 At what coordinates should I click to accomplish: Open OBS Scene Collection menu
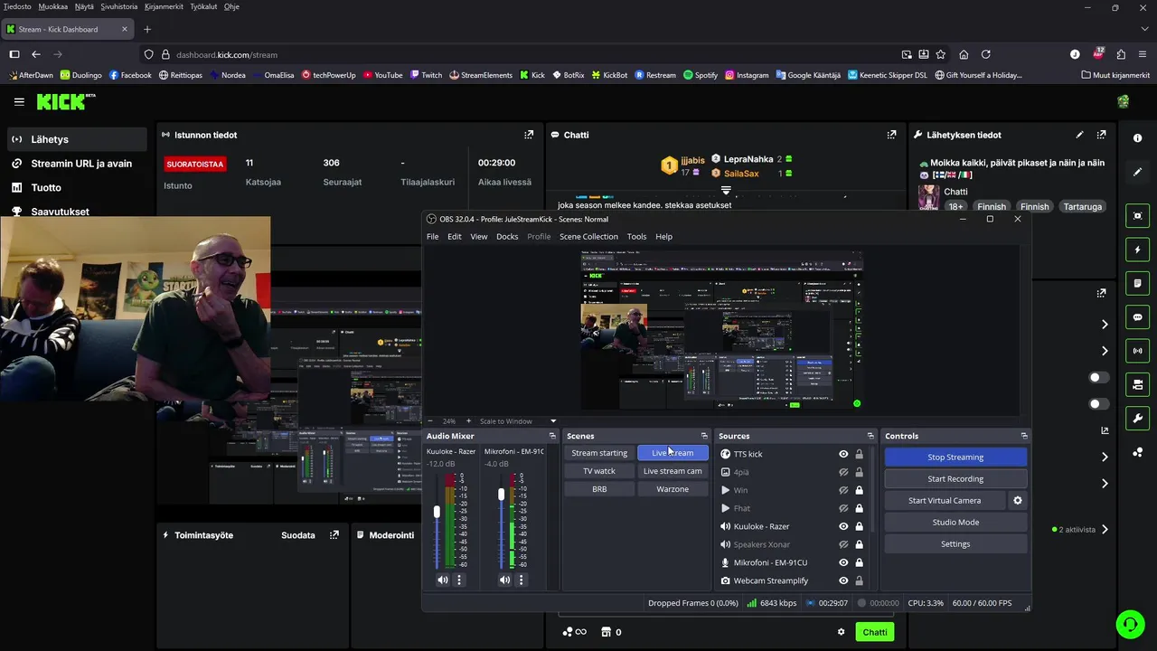[x=588, y=237]
